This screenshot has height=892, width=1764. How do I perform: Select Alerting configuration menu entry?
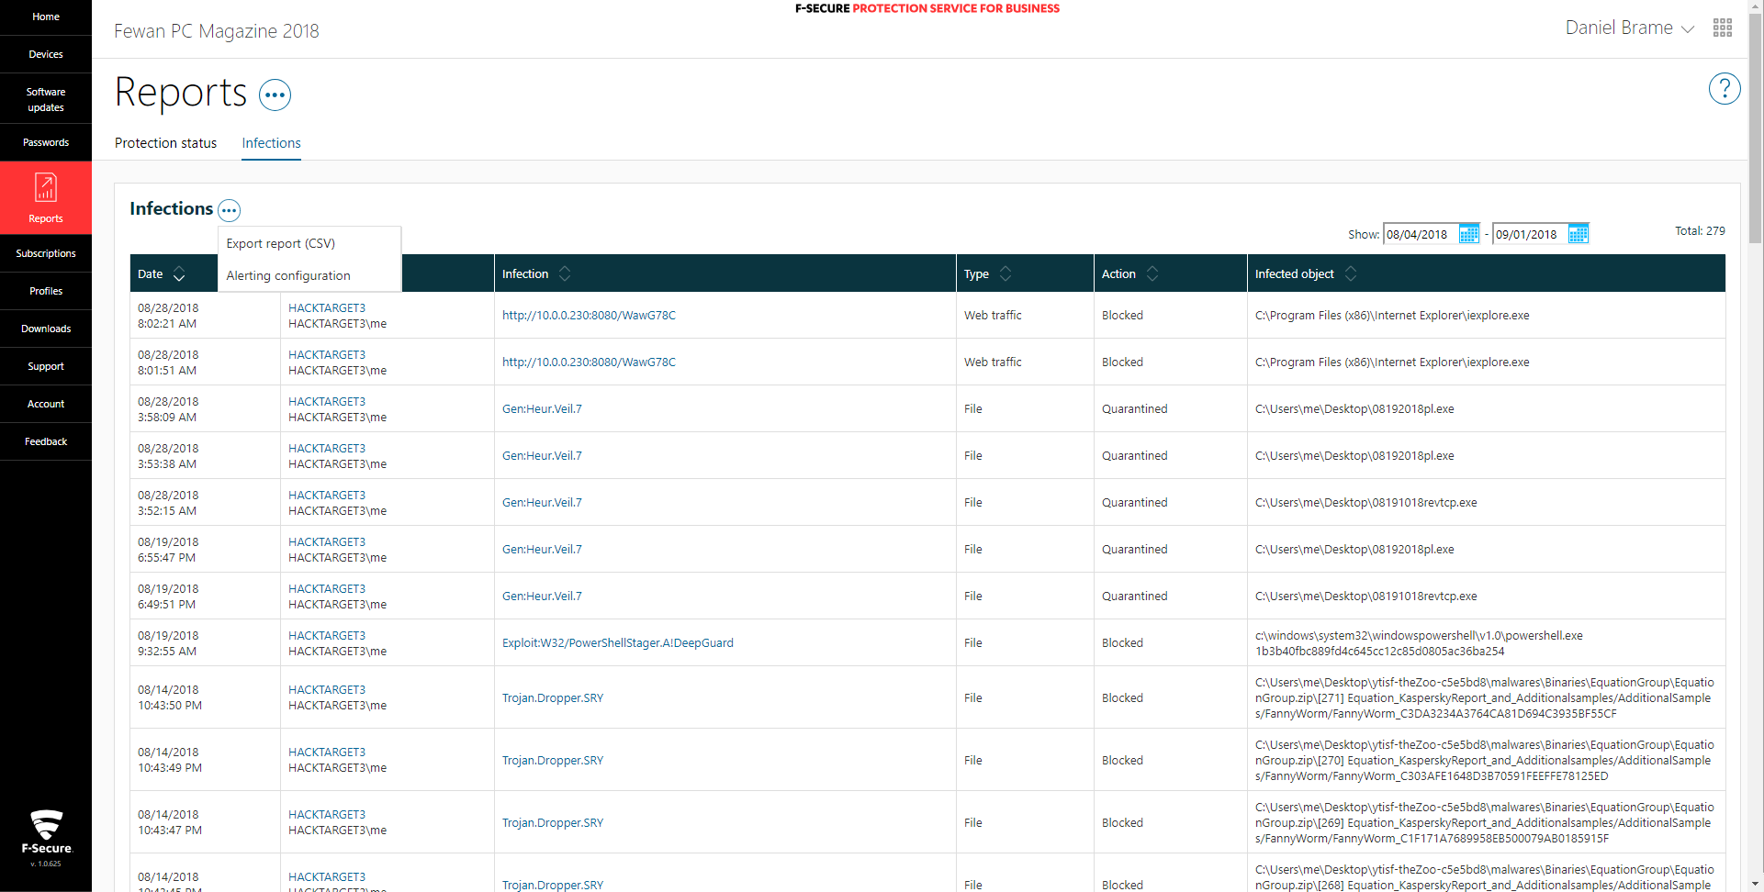[x=288, y=275]
